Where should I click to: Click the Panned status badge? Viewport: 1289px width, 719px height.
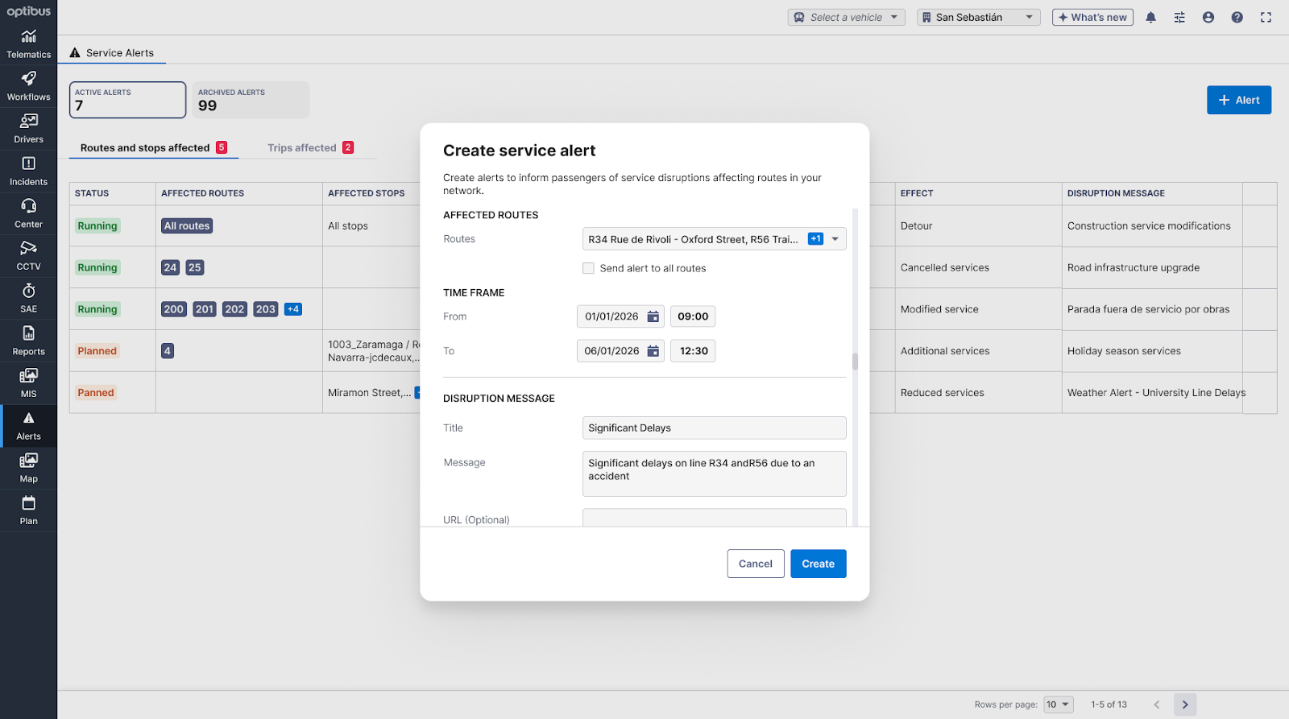[96, 393]
